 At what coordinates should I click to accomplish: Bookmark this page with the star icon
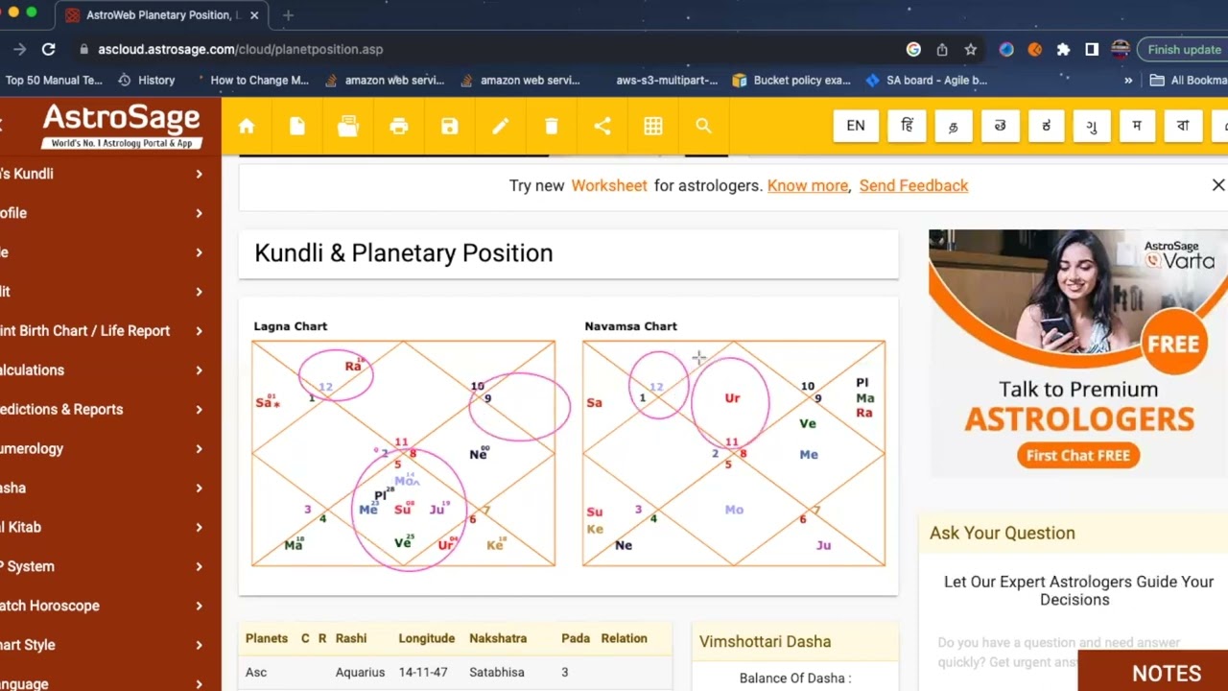coord(971,49)
